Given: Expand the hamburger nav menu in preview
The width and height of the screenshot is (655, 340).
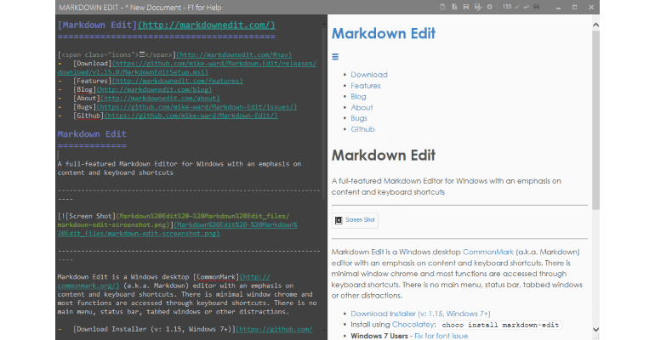Looking at the screenshot, I should [x=335, y=57].
